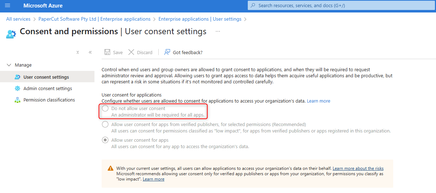The image size is (436, 193).
Task: Close the sidebar search with the X icon
Action: tap(78, 52)
